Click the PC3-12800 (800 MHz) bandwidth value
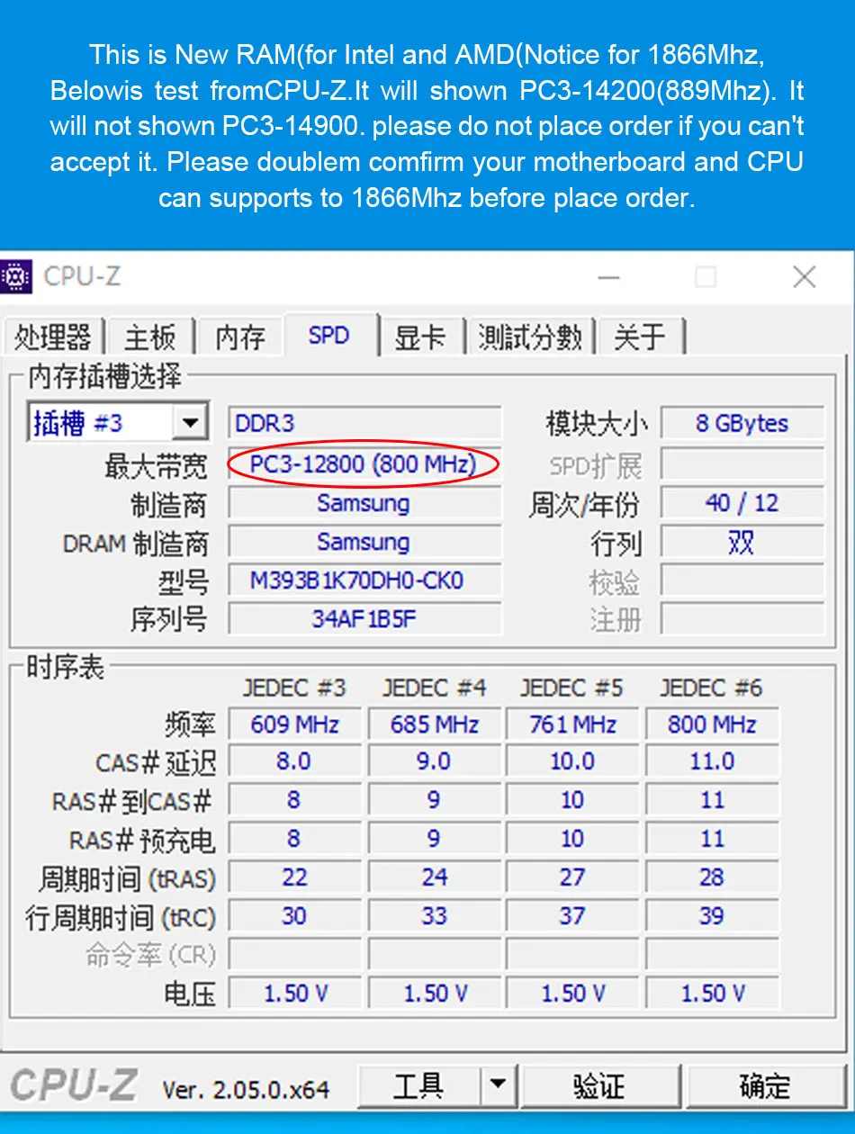855x1134 pixels. pos(364,464)
